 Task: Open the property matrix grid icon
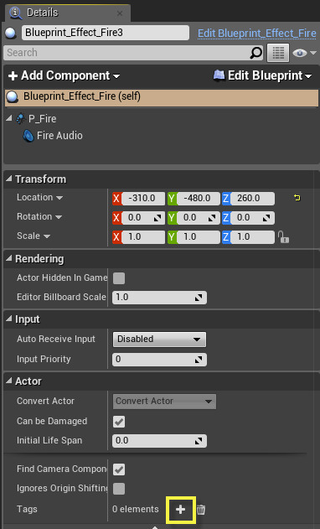tap(278, 53)
